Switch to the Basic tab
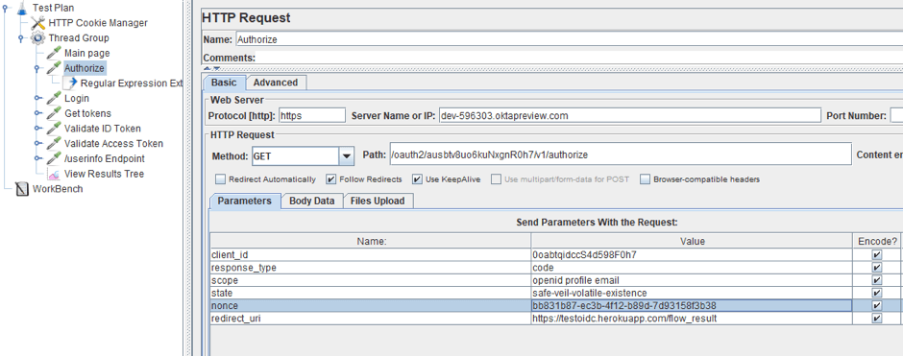This screenshot has width=903, height=356. 224,83
